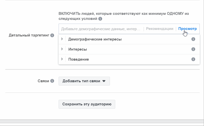Screen dimensions: 204x126
Task: Click info icon next to Детальный таргетинг
Action: click(x=52, y=35)
